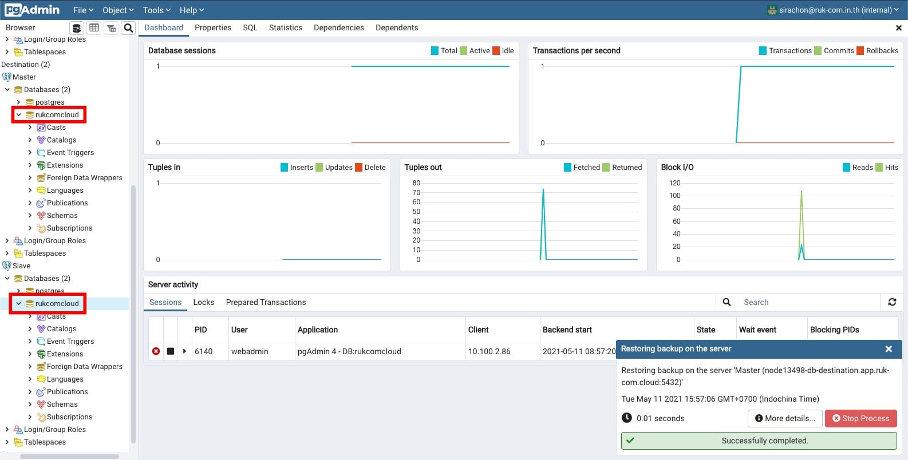Image resolution: width=908 pixels, height=460 pixels.
Task: Click the user account avatar icon
Action: tap(772, 10)
